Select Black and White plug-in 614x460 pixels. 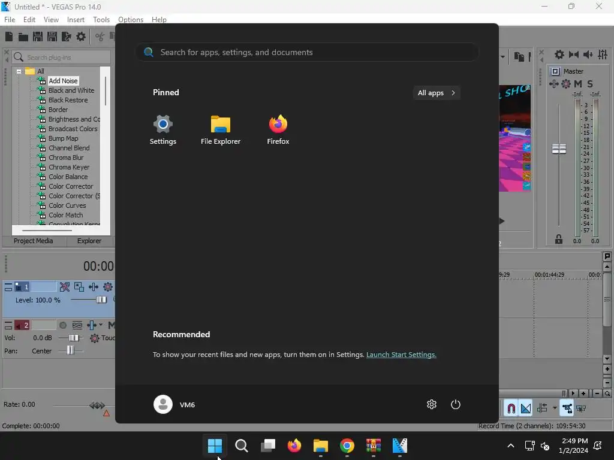[71, 90]
